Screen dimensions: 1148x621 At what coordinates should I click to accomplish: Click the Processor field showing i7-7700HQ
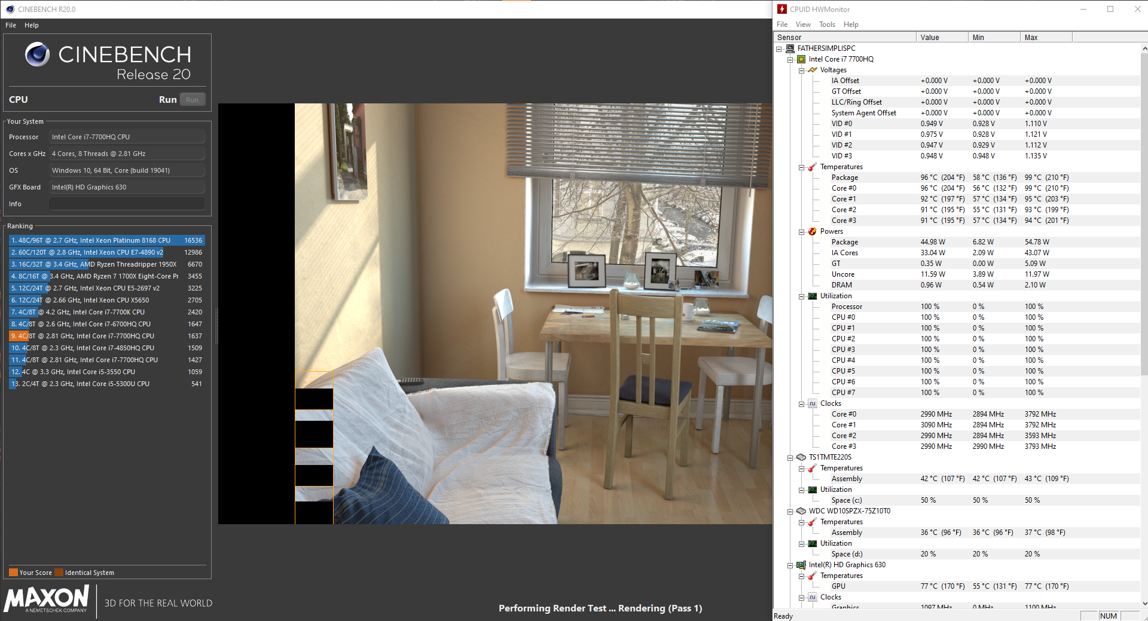(x=127, y=137)
